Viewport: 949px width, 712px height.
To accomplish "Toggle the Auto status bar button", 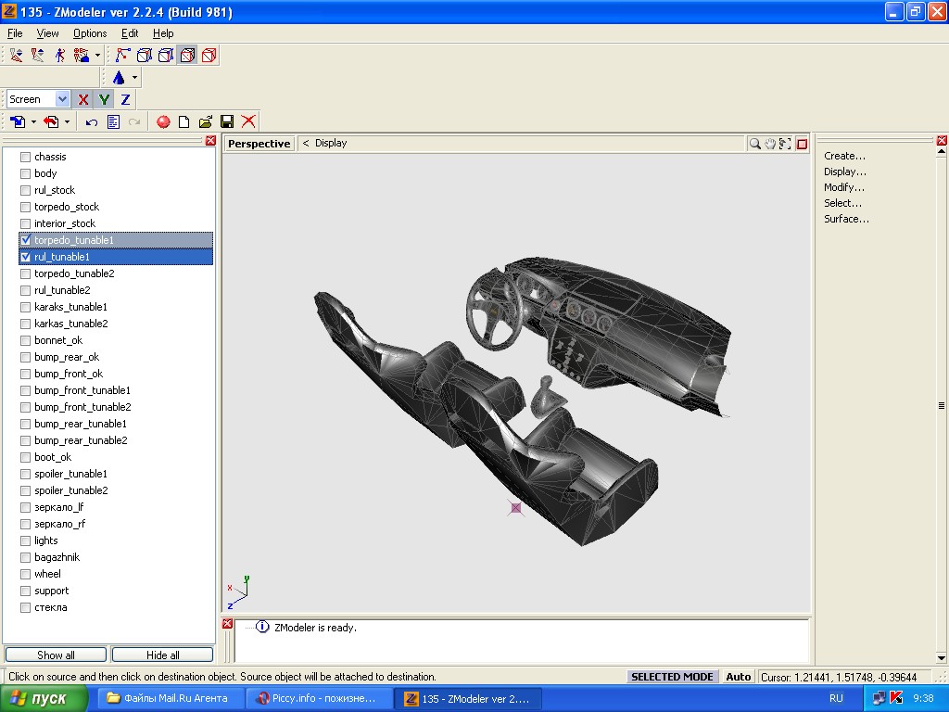I will pyautogui.click(x=738, y=677).
